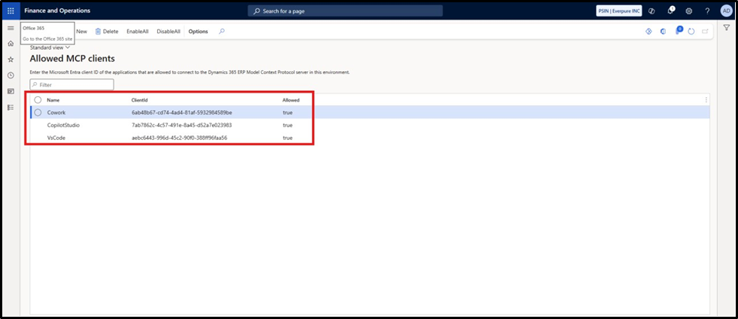The image size is (738, 319).
Task: Click Delete with the trash icon
Action: [107, 32]
